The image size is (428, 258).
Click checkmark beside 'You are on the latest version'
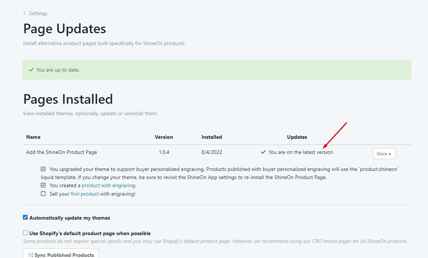263,152
